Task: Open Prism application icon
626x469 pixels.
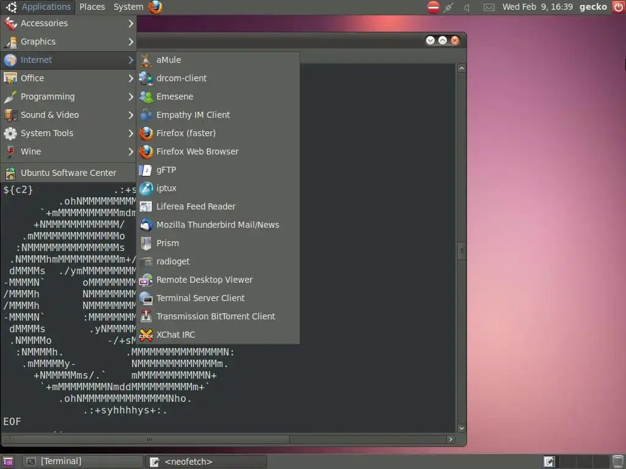Action: (145, 243)
